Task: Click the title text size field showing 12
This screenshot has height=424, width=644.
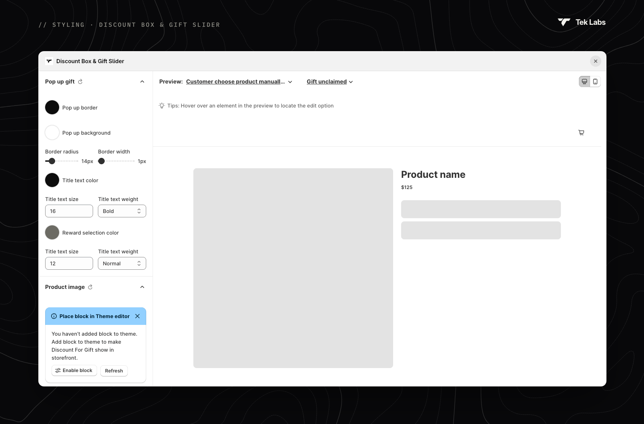Action: 69,263
